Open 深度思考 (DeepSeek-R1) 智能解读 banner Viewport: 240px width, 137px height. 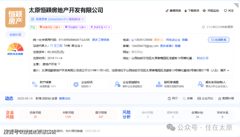[x=57, y=19]
